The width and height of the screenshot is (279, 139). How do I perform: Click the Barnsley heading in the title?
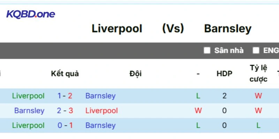tap(228, 28)
